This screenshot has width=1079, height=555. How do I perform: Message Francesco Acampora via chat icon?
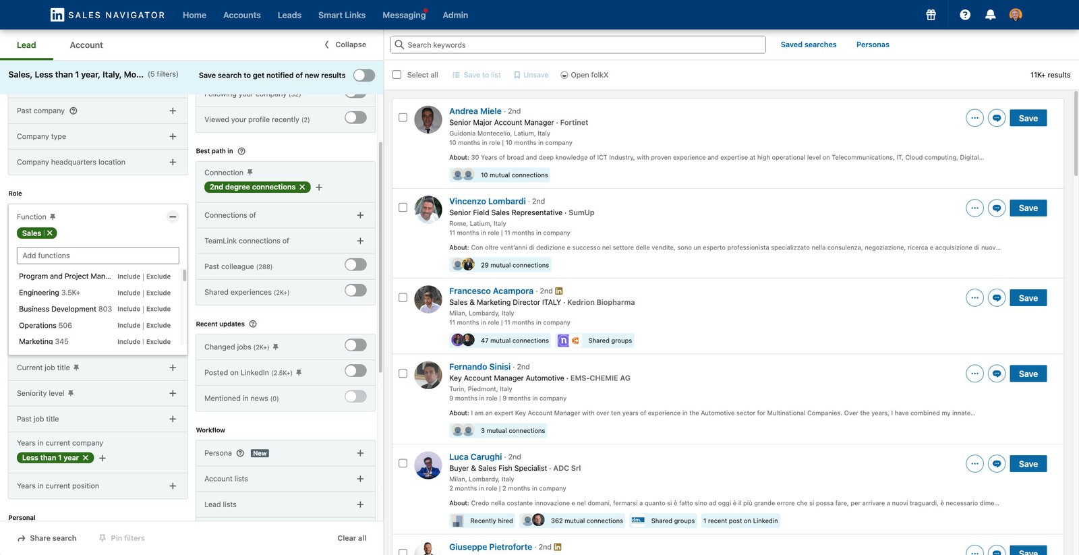[997, 298]
